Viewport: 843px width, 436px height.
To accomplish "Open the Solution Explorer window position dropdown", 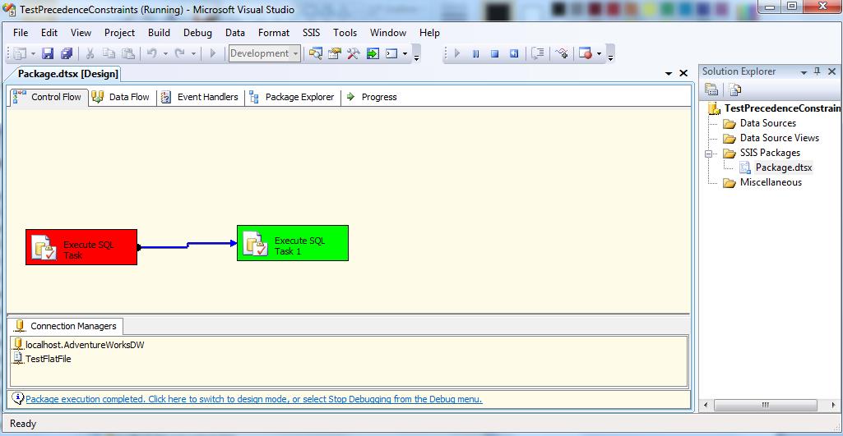I will tap(804, 72).
